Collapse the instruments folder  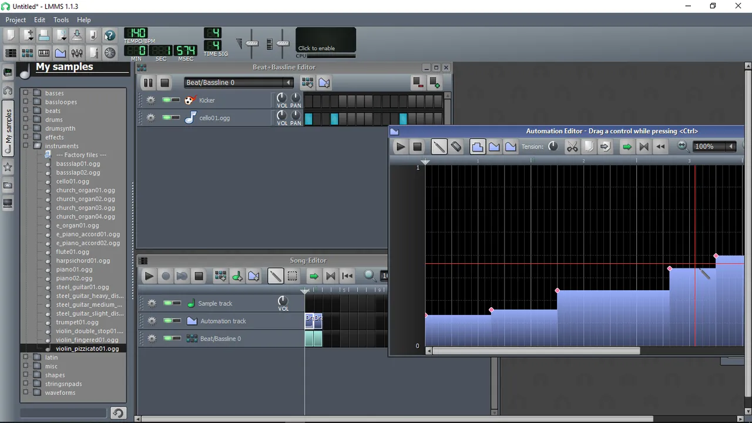tap(25, 146)
